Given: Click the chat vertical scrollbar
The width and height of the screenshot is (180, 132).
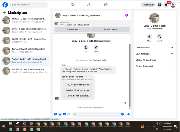Looking at the screenshot, I should pyautogui.click(x=130, y=76).
